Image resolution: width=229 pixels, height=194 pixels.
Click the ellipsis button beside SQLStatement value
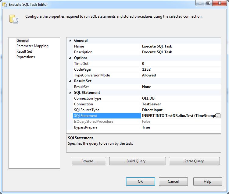click(x=218, y=116)
